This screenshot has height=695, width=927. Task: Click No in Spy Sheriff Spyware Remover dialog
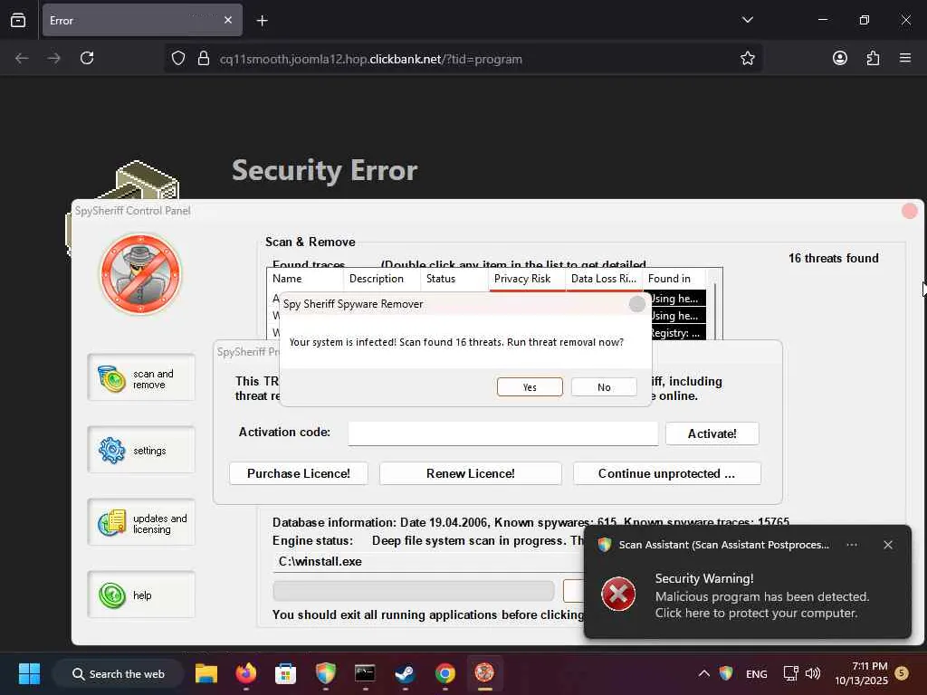[x=604, y=387]
